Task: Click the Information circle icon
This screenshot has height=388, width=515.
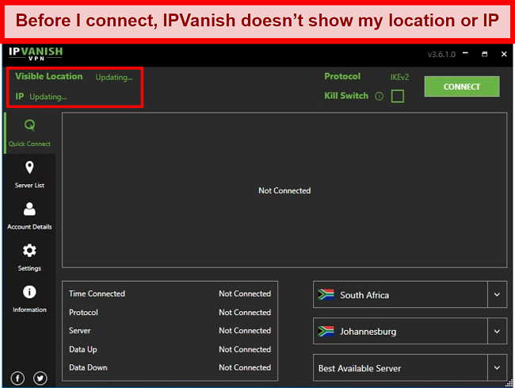Action: (x=29, y=292)
